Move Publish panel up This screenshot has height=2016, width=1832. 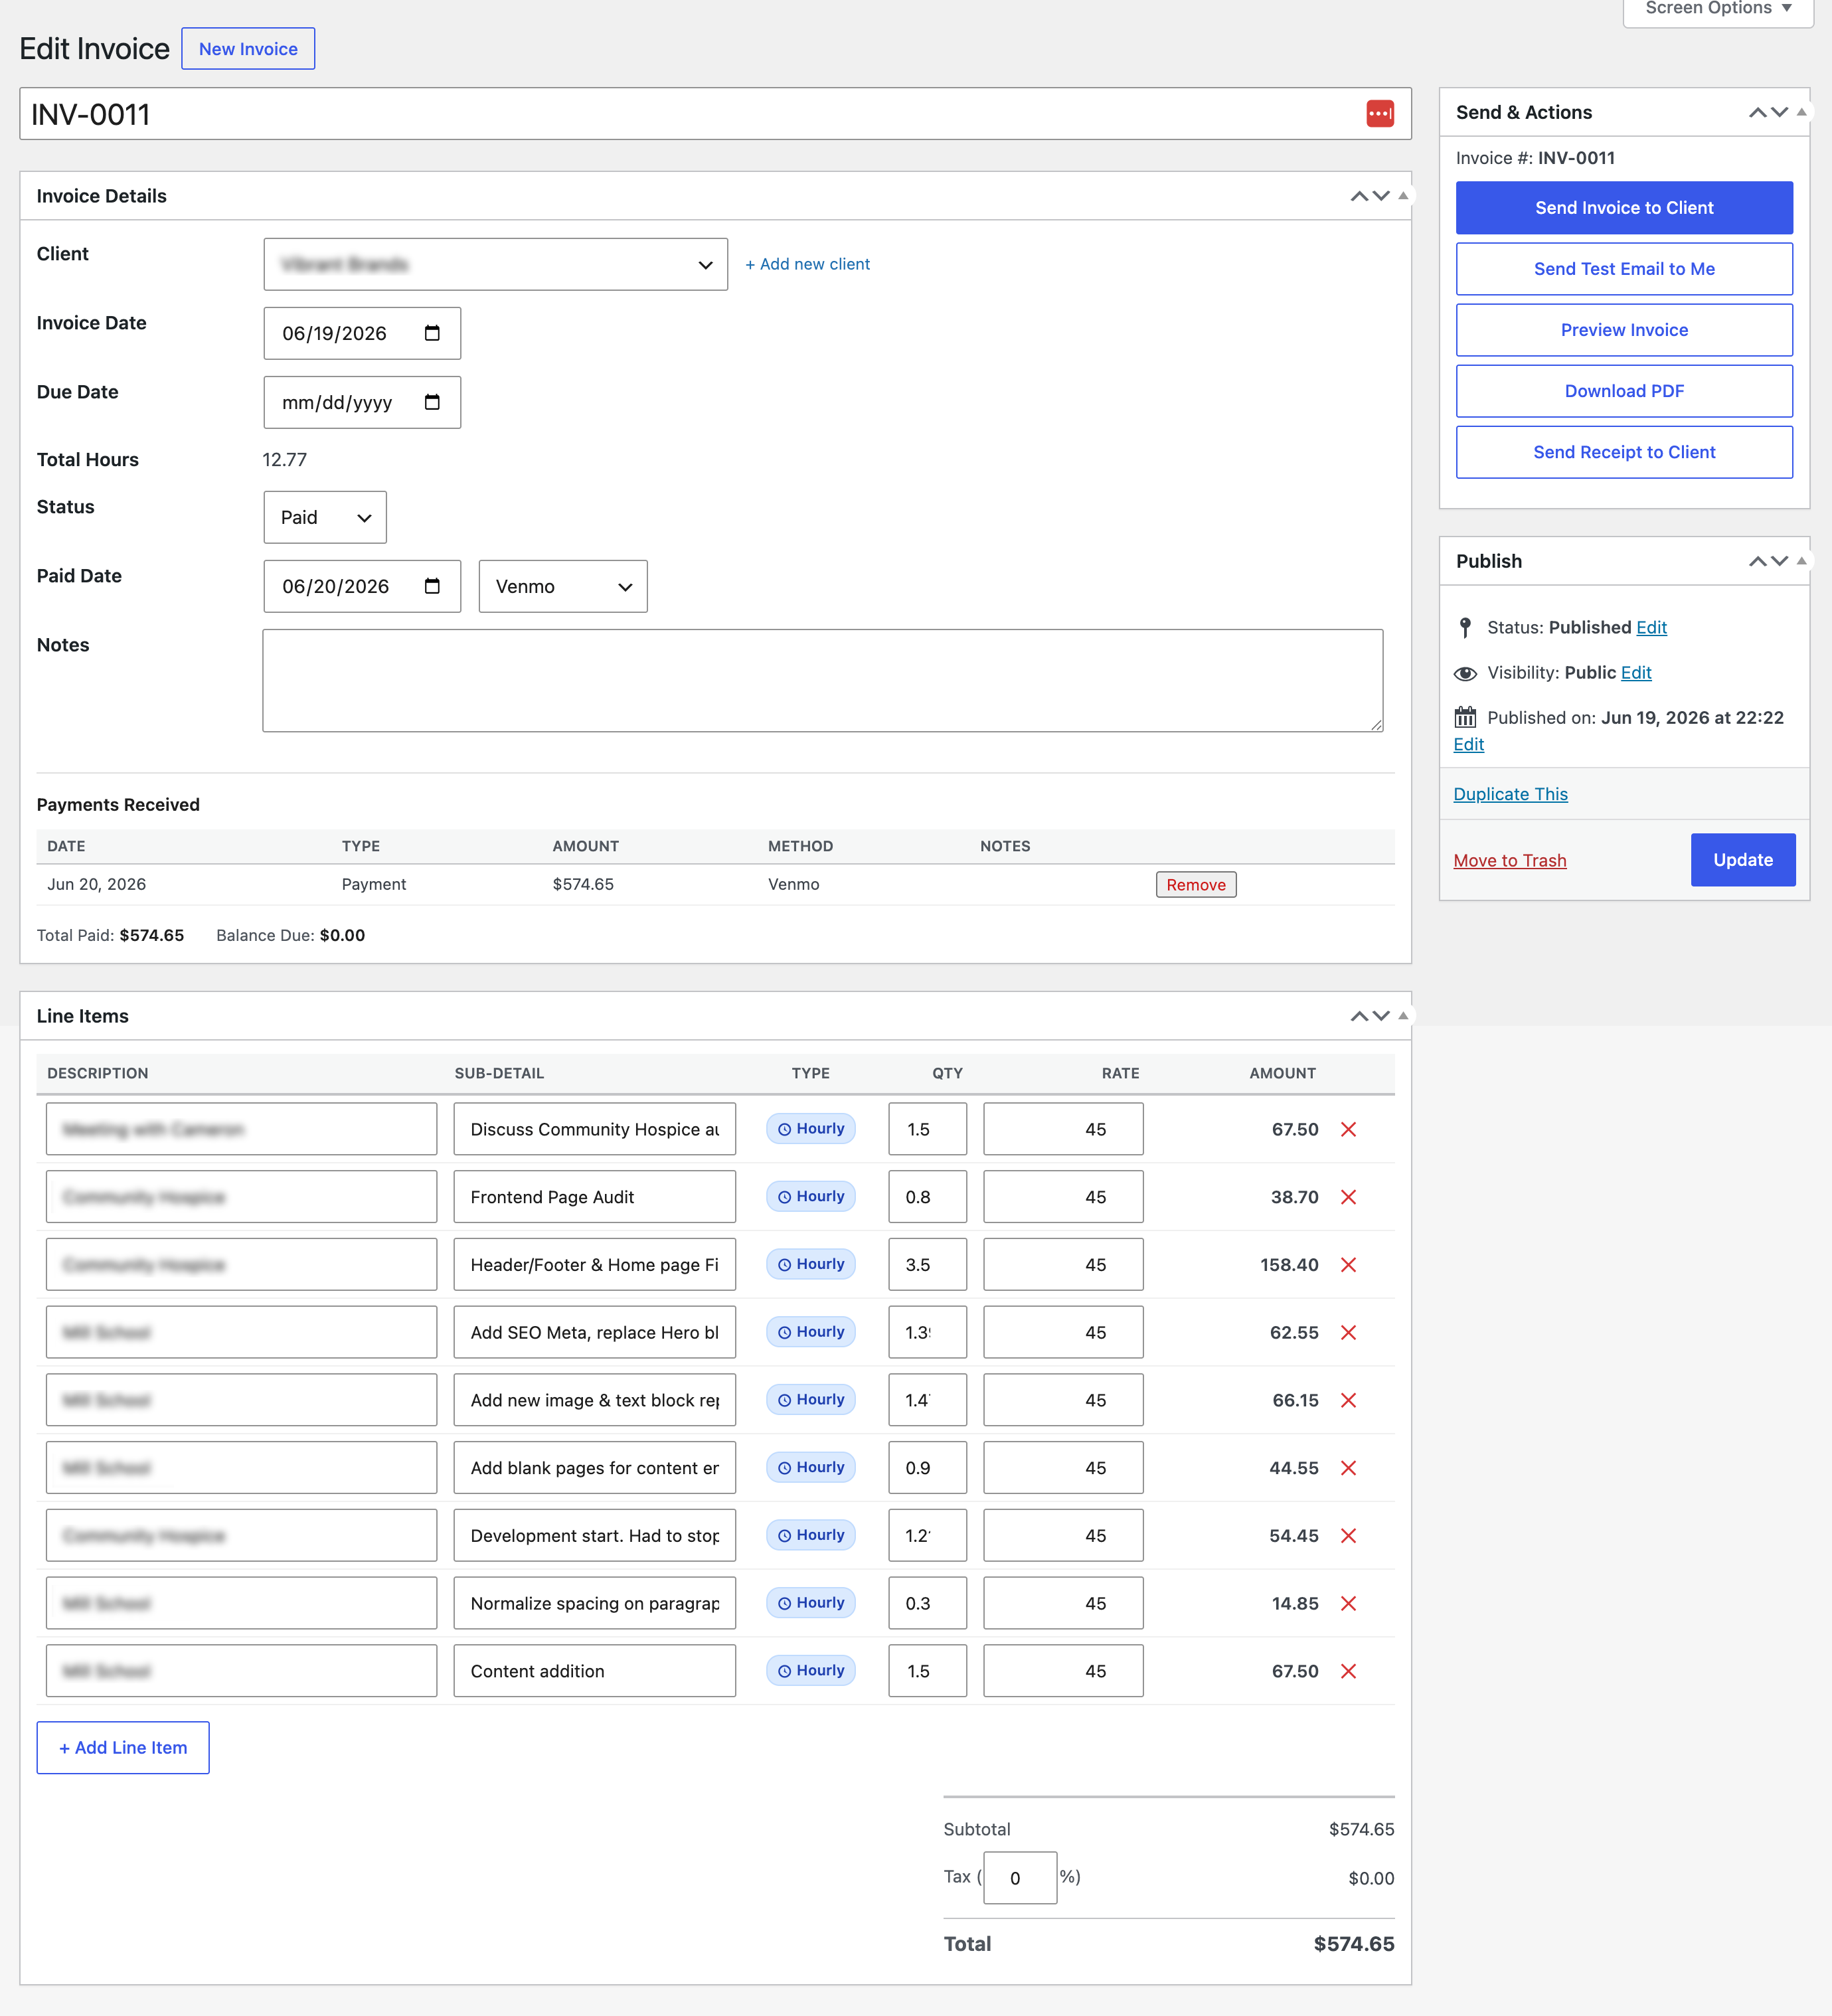[1757, 561]
